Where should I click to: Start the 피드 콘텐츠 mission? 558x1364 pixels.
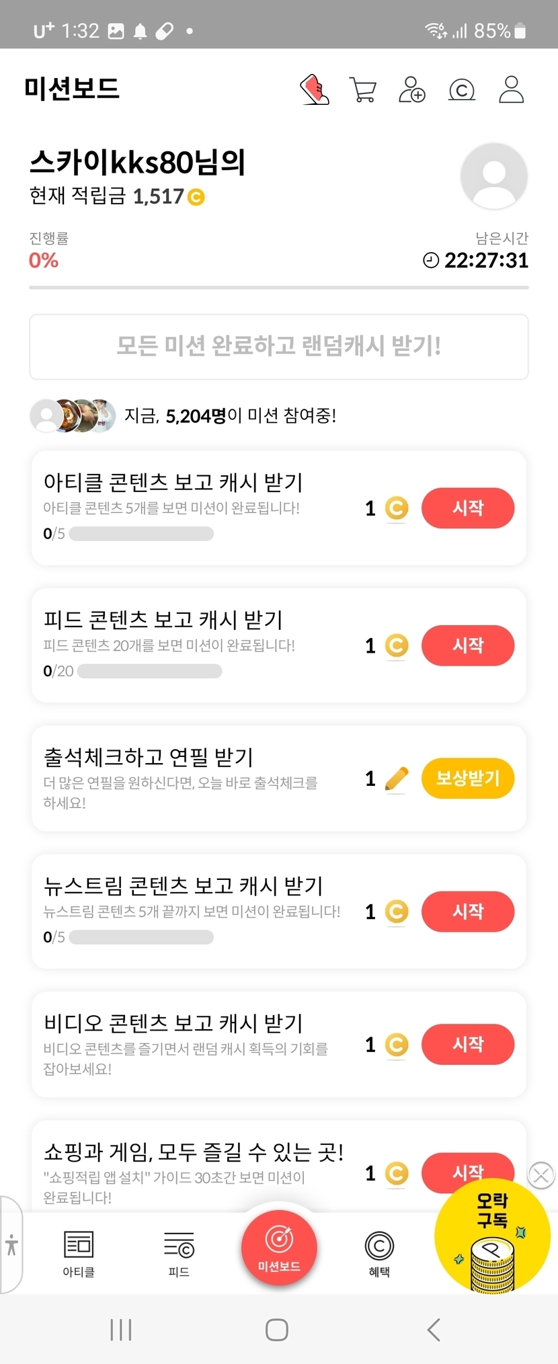tap(468, 645)
